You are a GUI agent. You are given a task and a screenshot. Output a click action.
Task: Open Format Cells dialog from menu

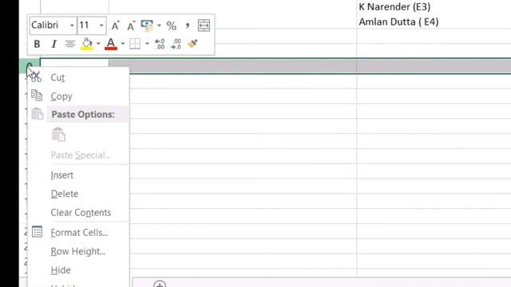point(78,232)
